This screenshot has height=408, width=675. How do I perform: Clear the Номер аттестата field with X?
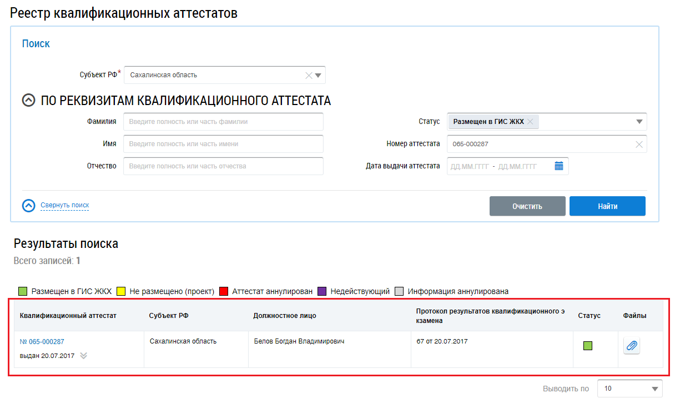[x=639, y=145]
